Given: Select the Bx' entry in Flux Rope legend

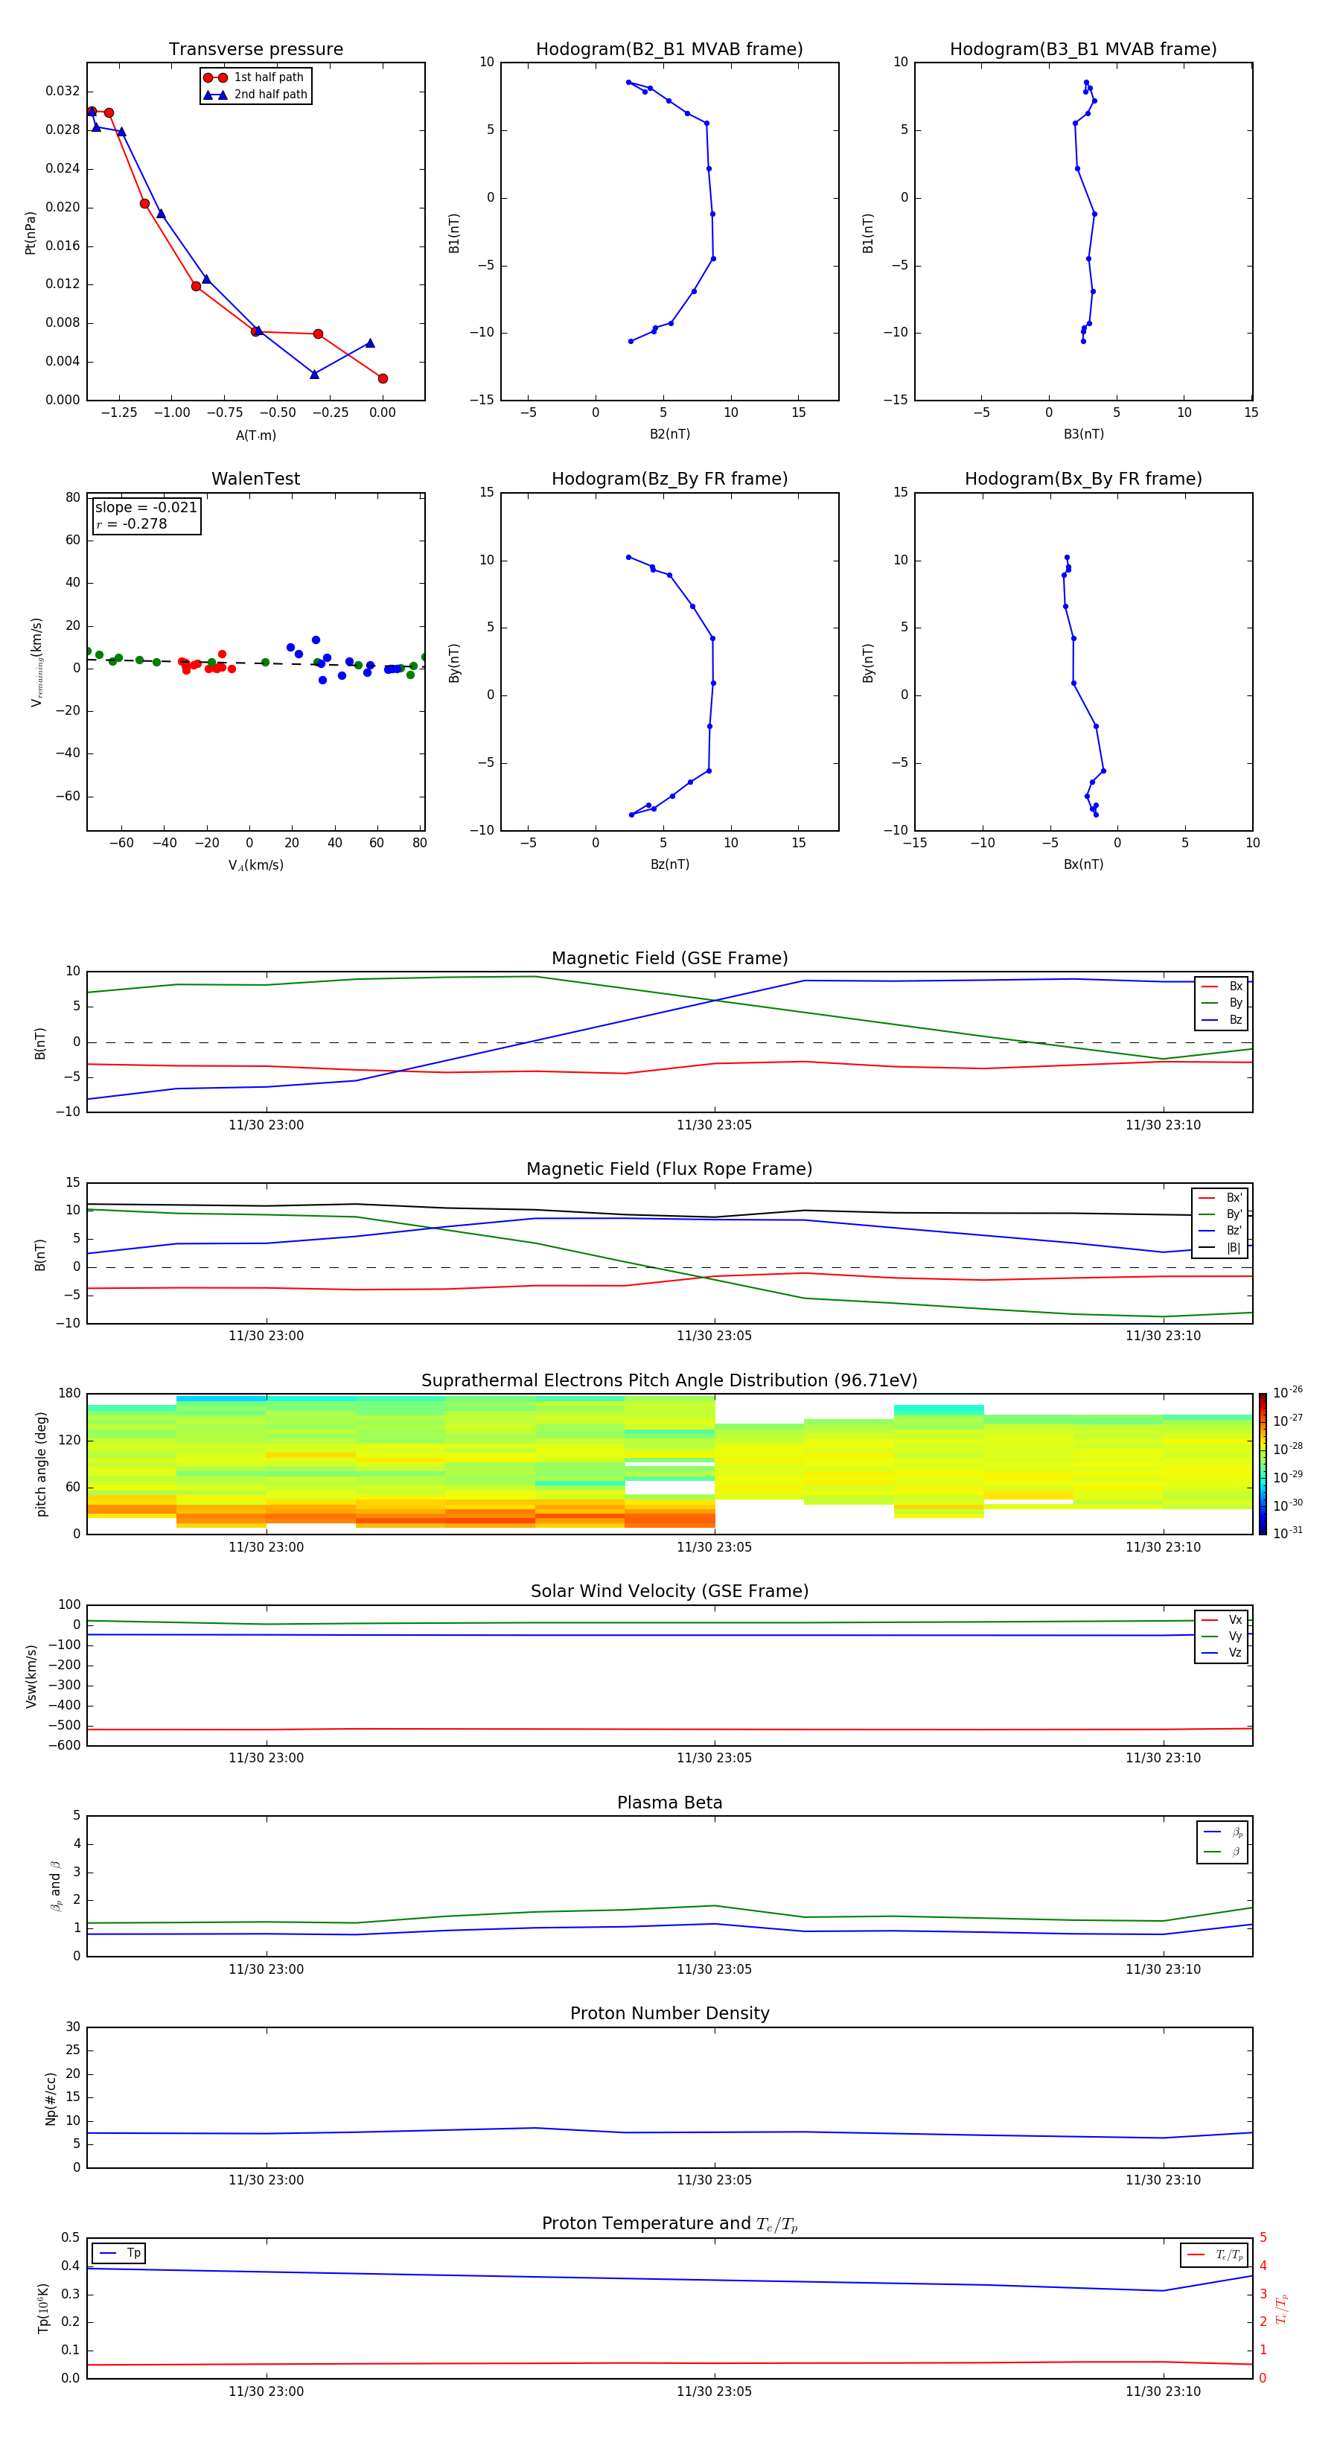Looking at the screenshot, I should [1221, 1198].
